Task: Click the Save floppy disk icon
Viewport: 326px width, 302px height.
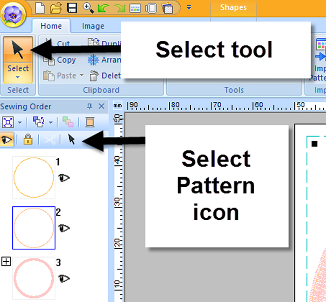Action: point(72,7)
